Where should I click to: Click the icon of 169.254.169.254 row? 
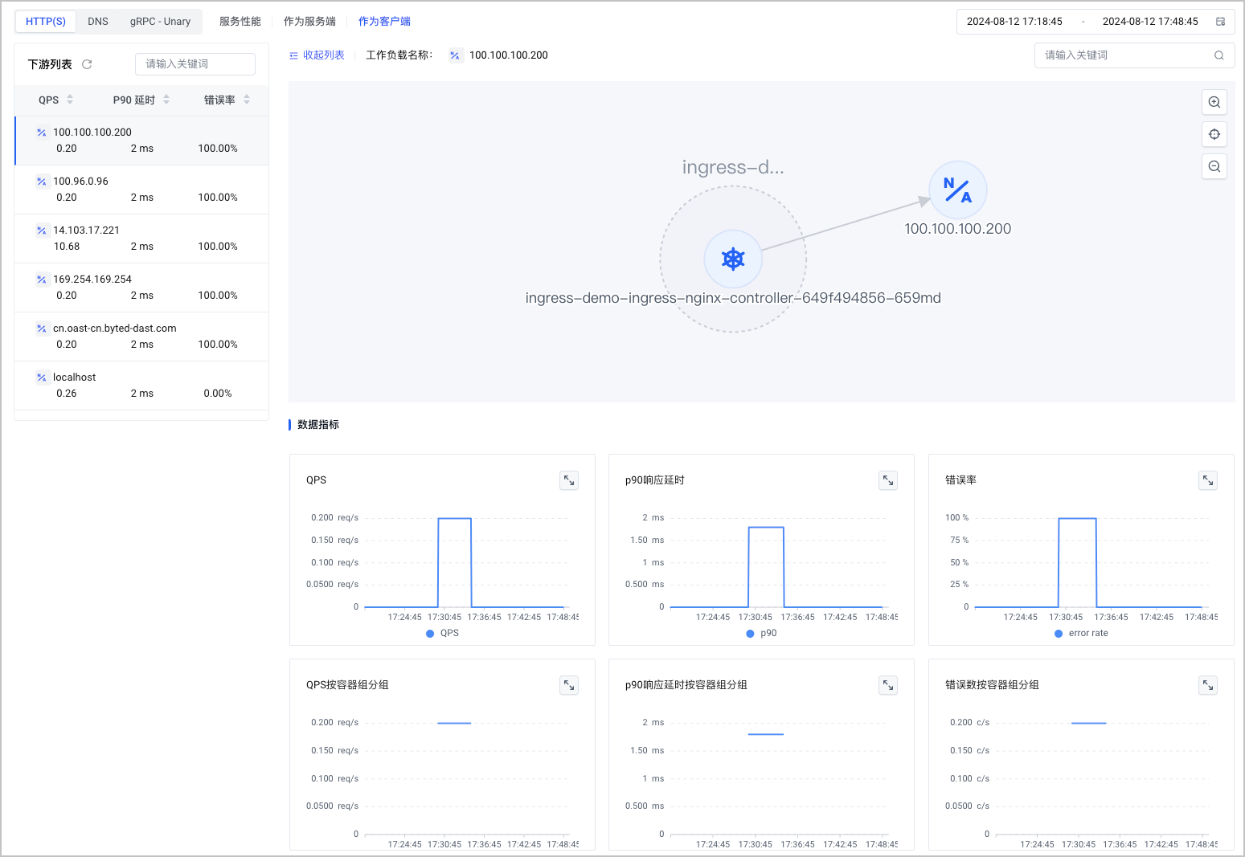(x=42, y=280)
